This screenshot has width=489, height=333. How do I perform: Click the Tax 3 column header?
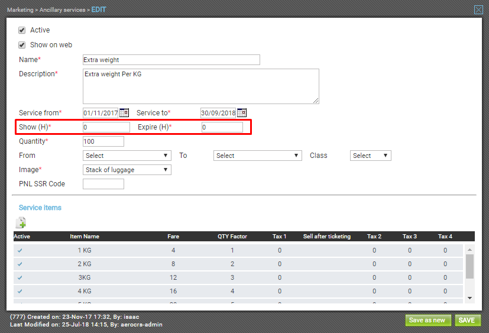pyautogui.click(x=410, y=237)
